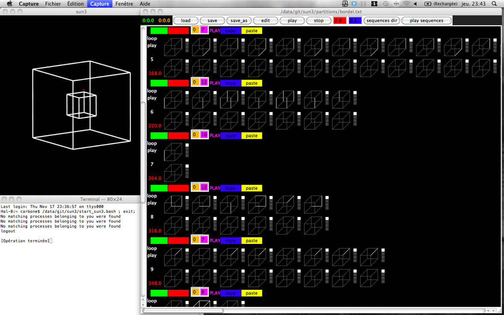Open the Édition menu
Image resolution: width=504 pixels, height=315 pixels.
tap(76, 4)
